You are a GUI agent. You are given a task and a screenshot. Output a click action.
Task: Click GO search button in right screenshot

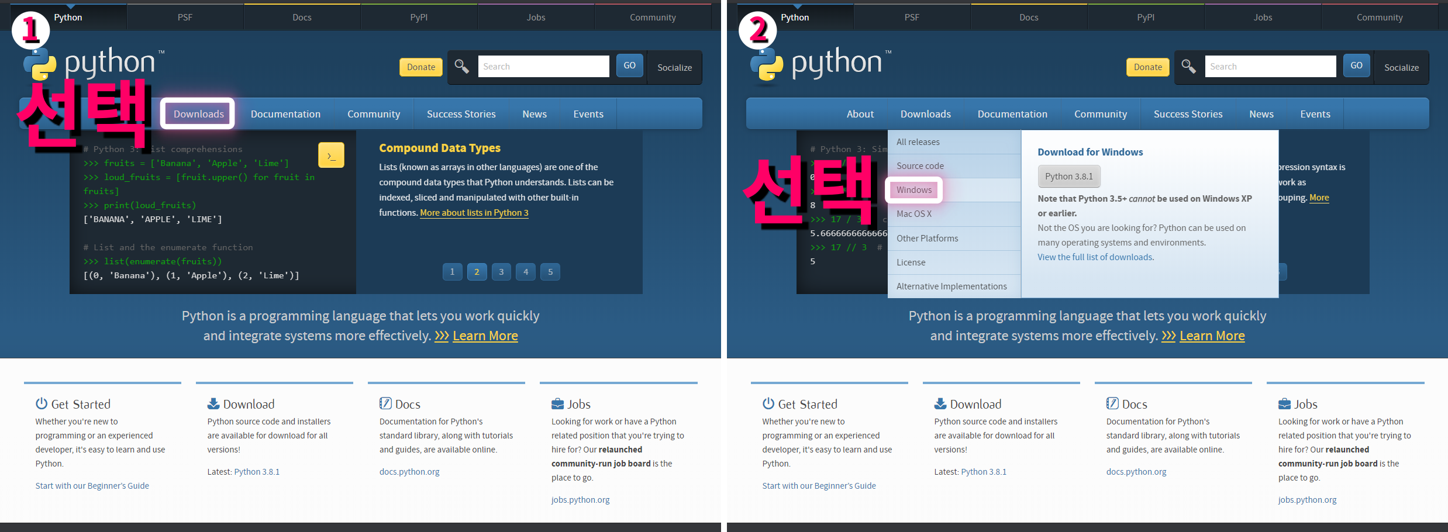click(1356, 65)
